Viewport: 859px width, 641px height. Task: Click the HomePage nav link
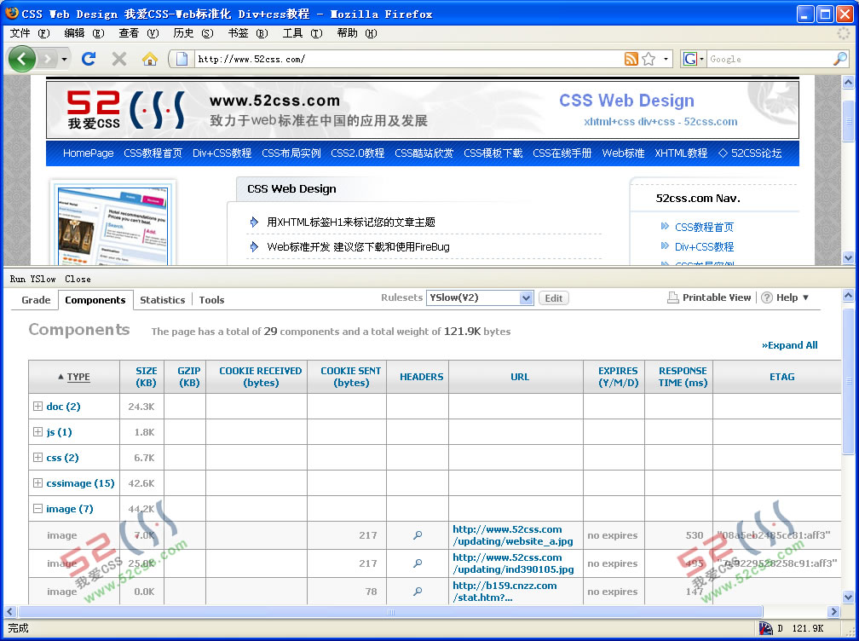point(89,153)
